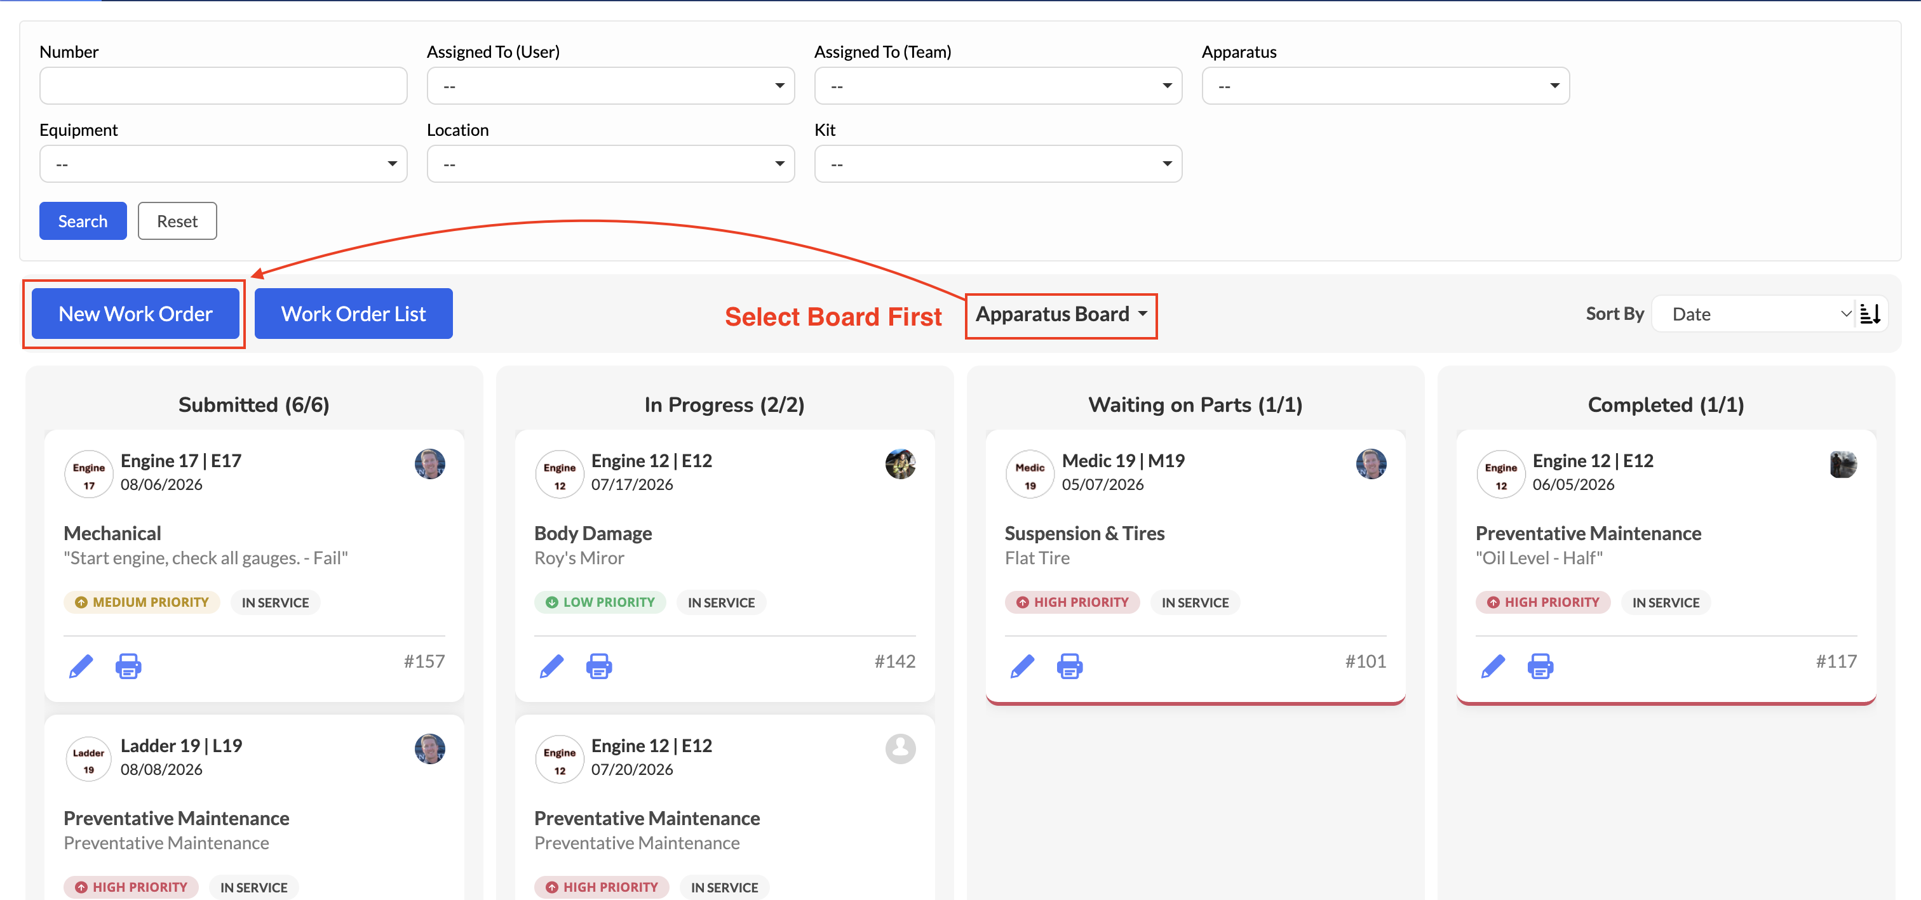Edit work order #157 with pencil icon

[x=81, y=665]
